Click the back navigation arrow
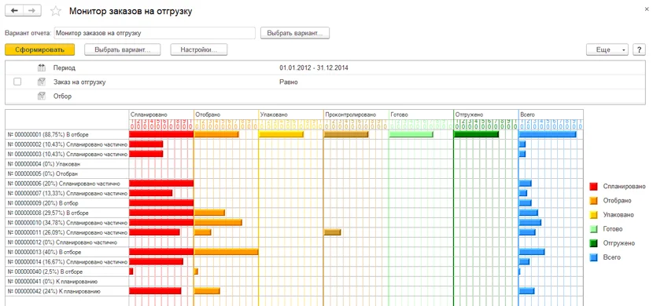Image resolution: width=653 pixels, height=306 pixels. click(15, 11)
